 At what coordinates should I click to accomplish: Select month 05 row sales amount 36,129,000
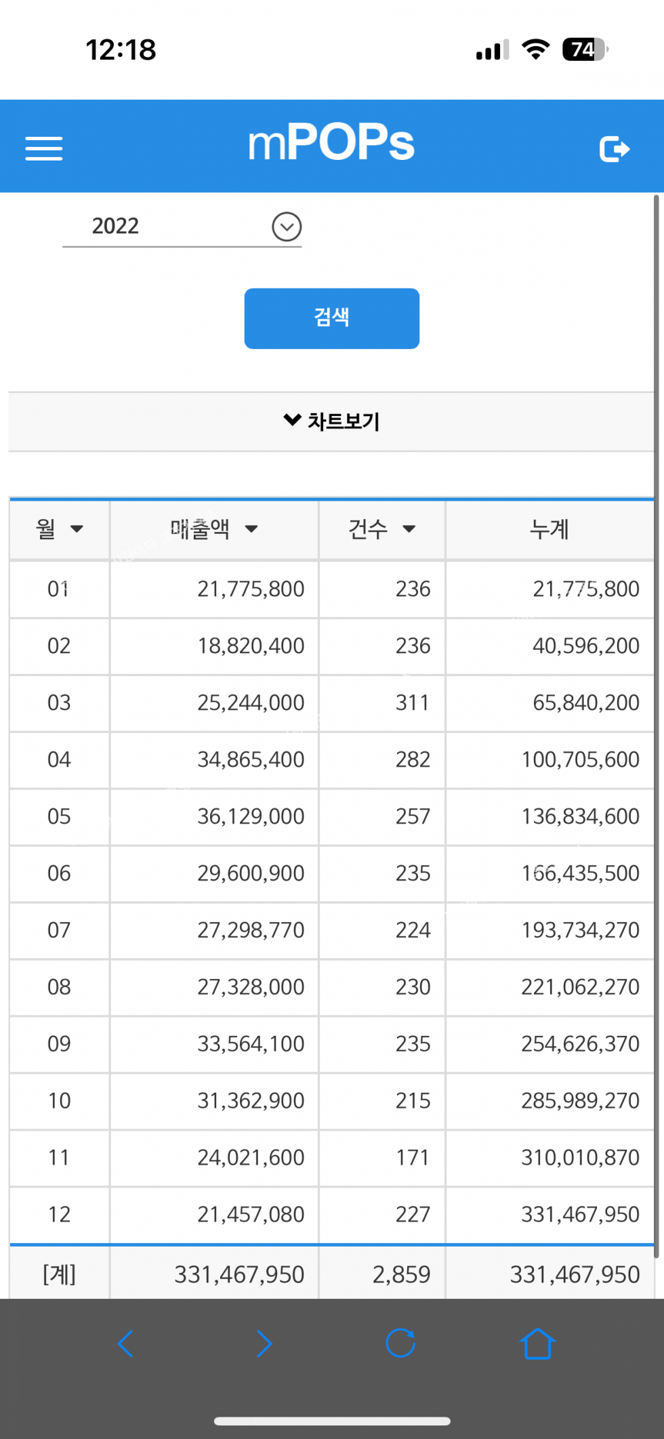click(251, 816)
